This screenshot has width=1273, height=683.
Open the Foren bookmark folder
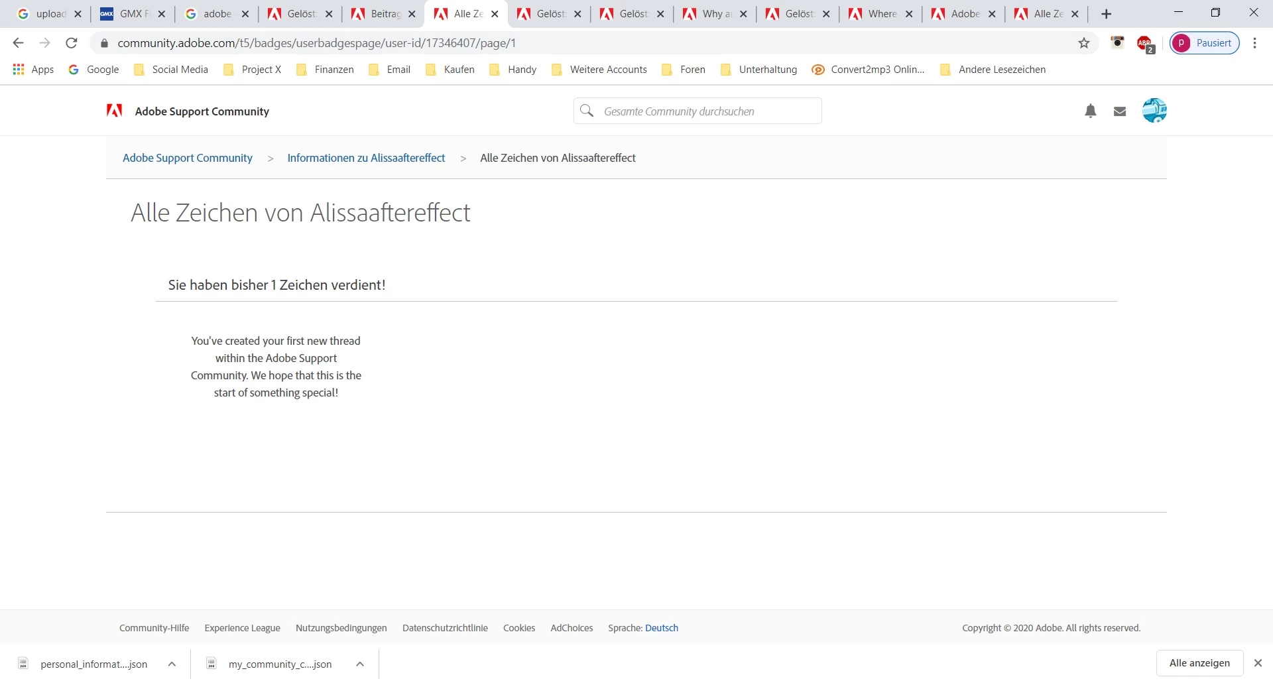coord(684,70)
